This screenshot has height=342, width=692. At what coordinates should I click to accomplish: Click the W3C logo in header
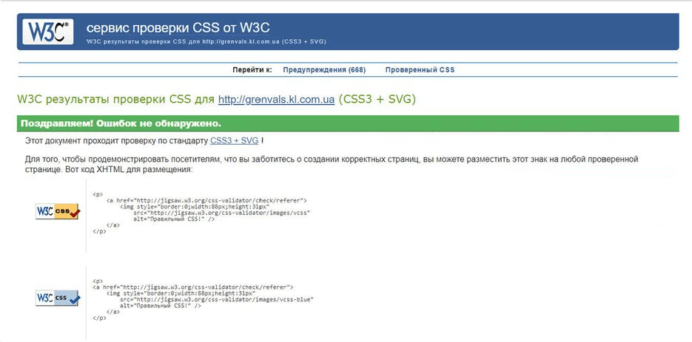[48, 31]
